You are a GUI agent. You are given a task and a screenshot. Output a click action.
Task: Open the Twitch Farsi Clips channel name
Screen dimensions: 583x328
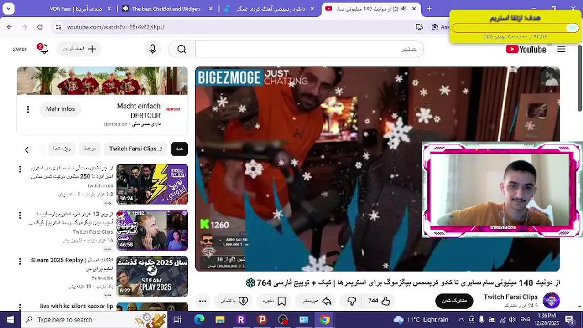tap(510, 297)
